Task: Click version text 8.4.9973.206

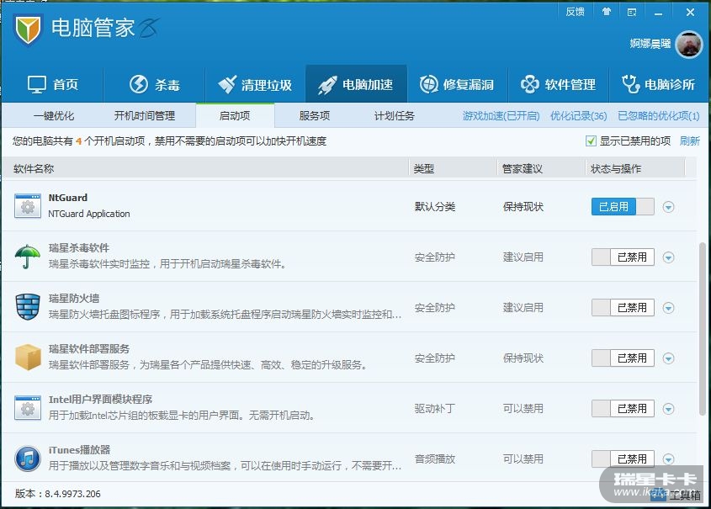Action: [72, 494]
